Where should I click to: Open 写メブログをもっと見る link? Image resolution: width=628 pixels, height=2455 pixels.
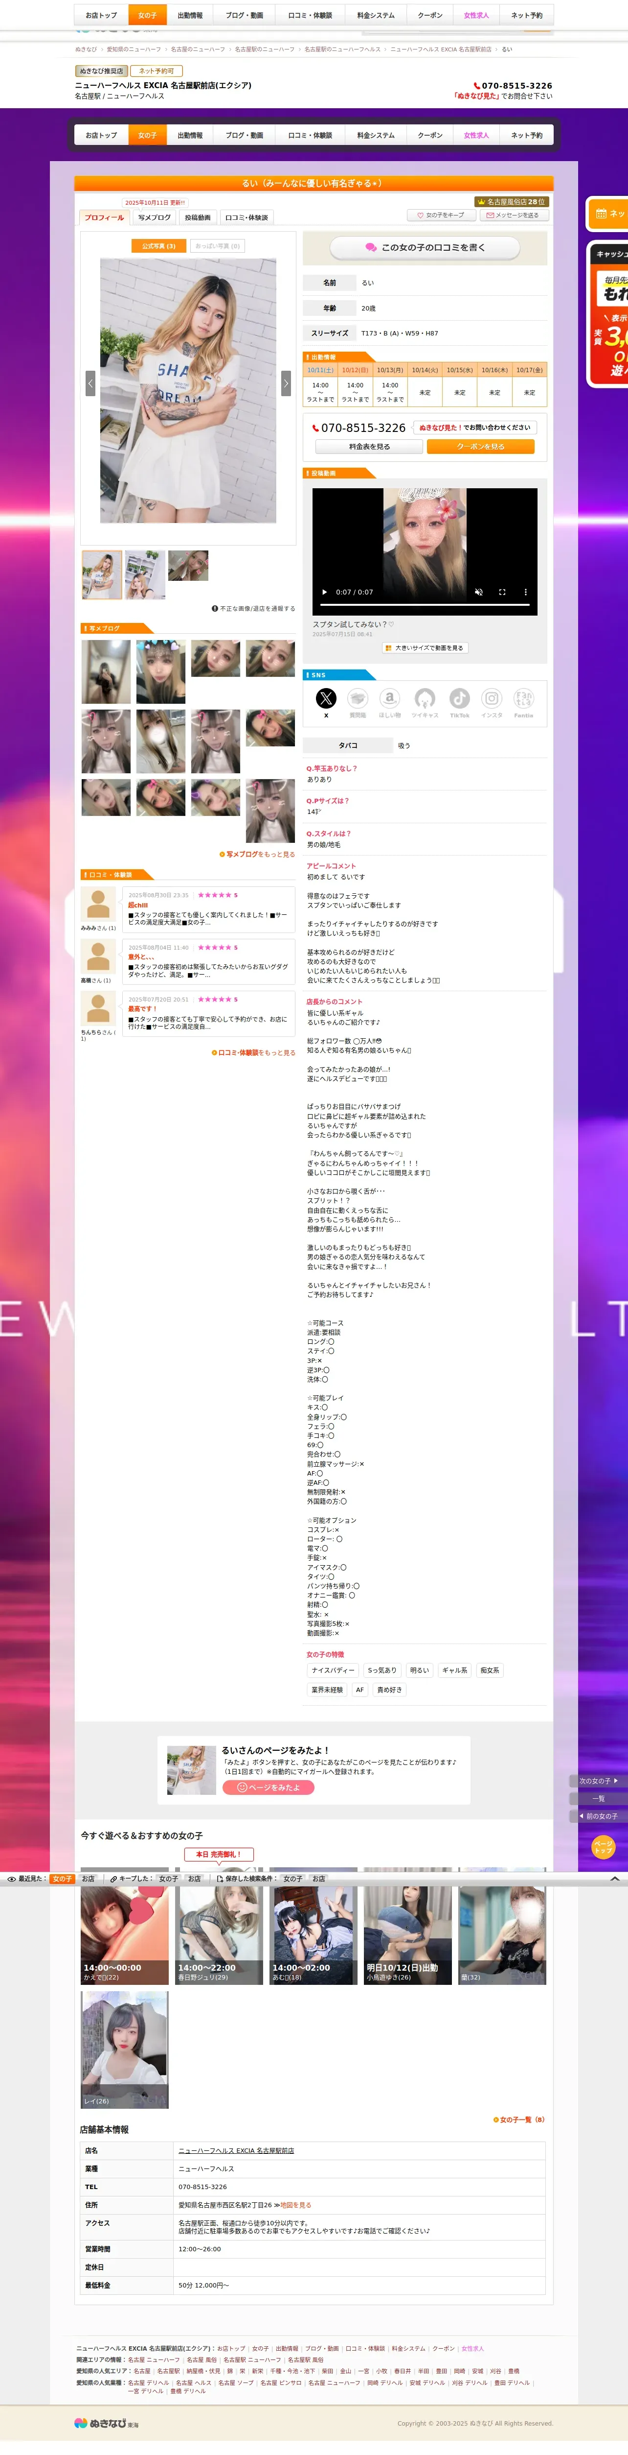257,854
